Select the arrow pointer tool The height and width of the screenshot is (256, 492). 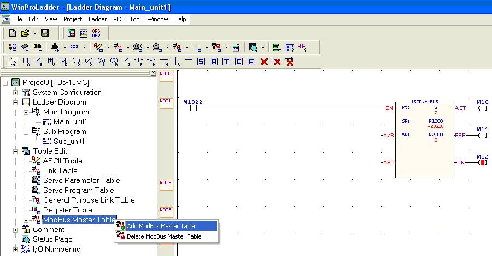(13, 62)
